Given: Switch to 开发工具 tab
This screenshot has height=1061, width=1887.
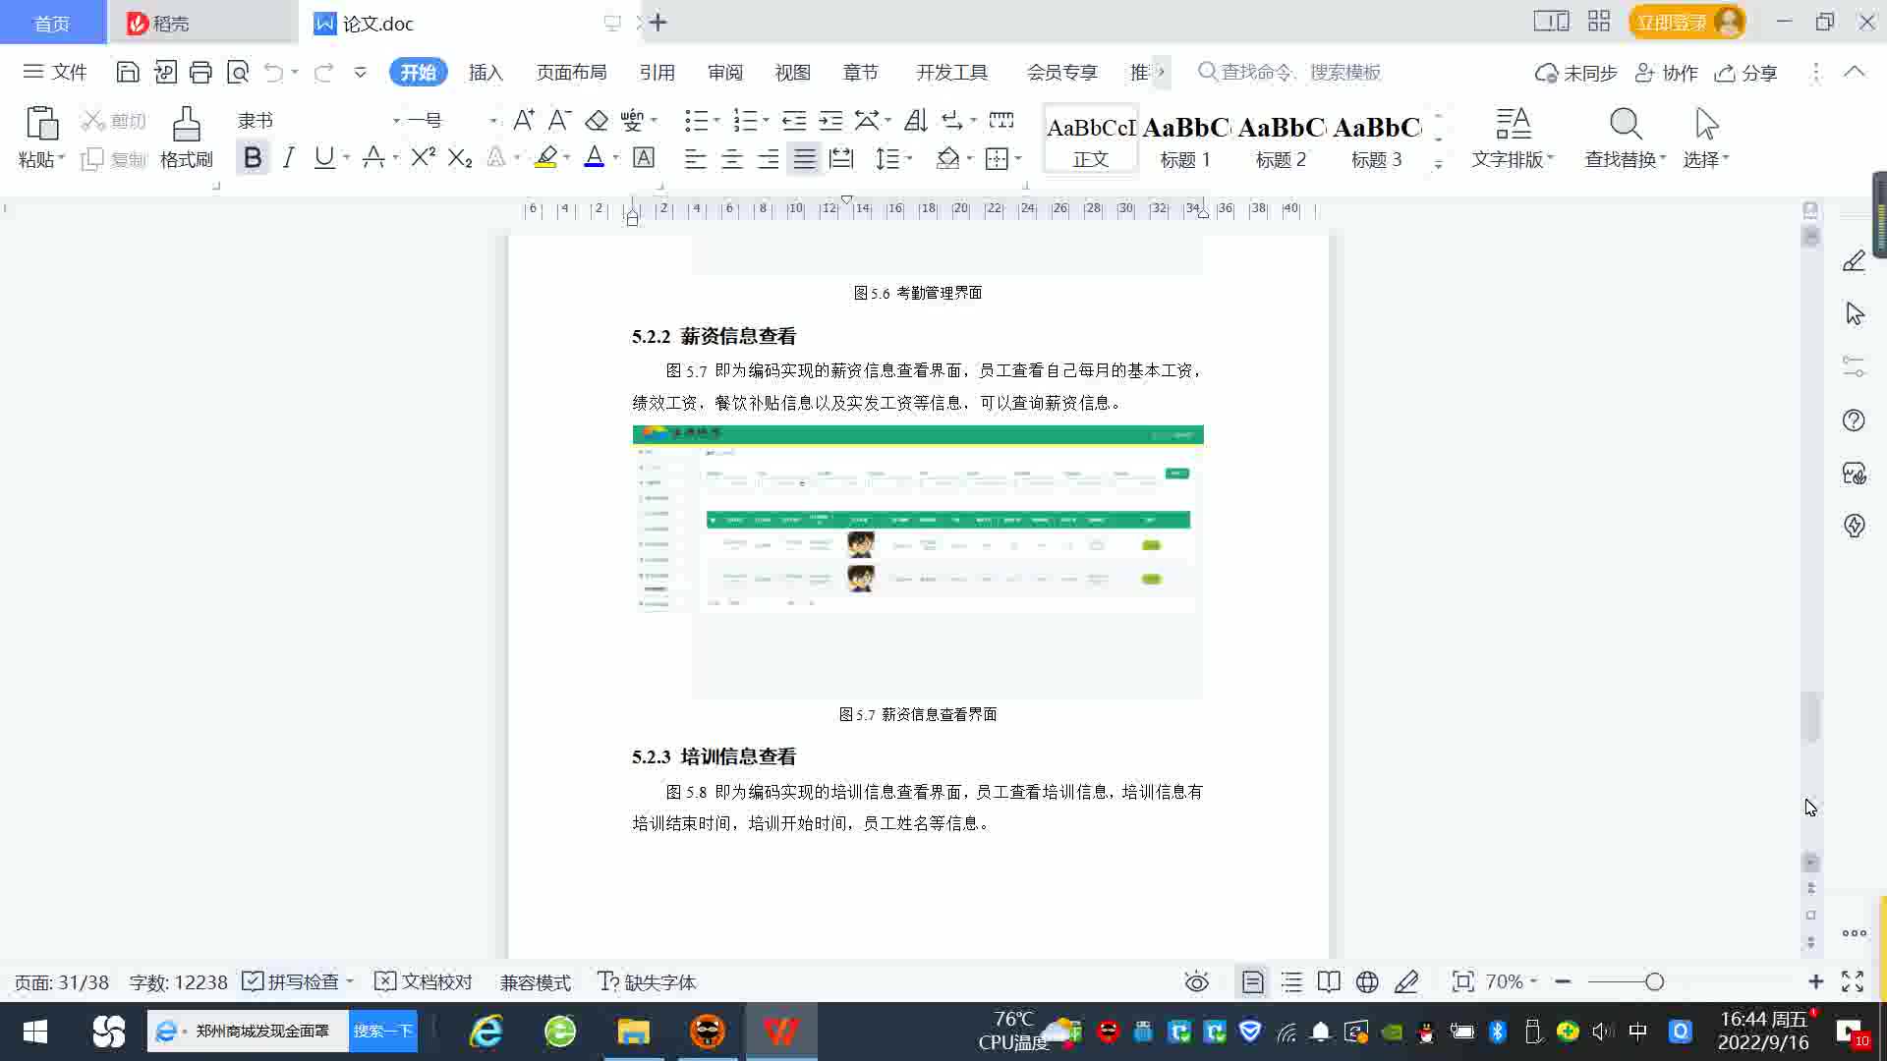Looking at the screenshot, I should 951,72.
